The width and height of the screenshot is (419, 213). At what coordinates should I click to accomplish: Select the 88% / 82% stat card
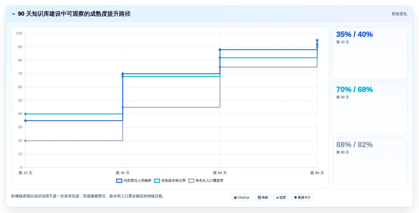[370, 163]
